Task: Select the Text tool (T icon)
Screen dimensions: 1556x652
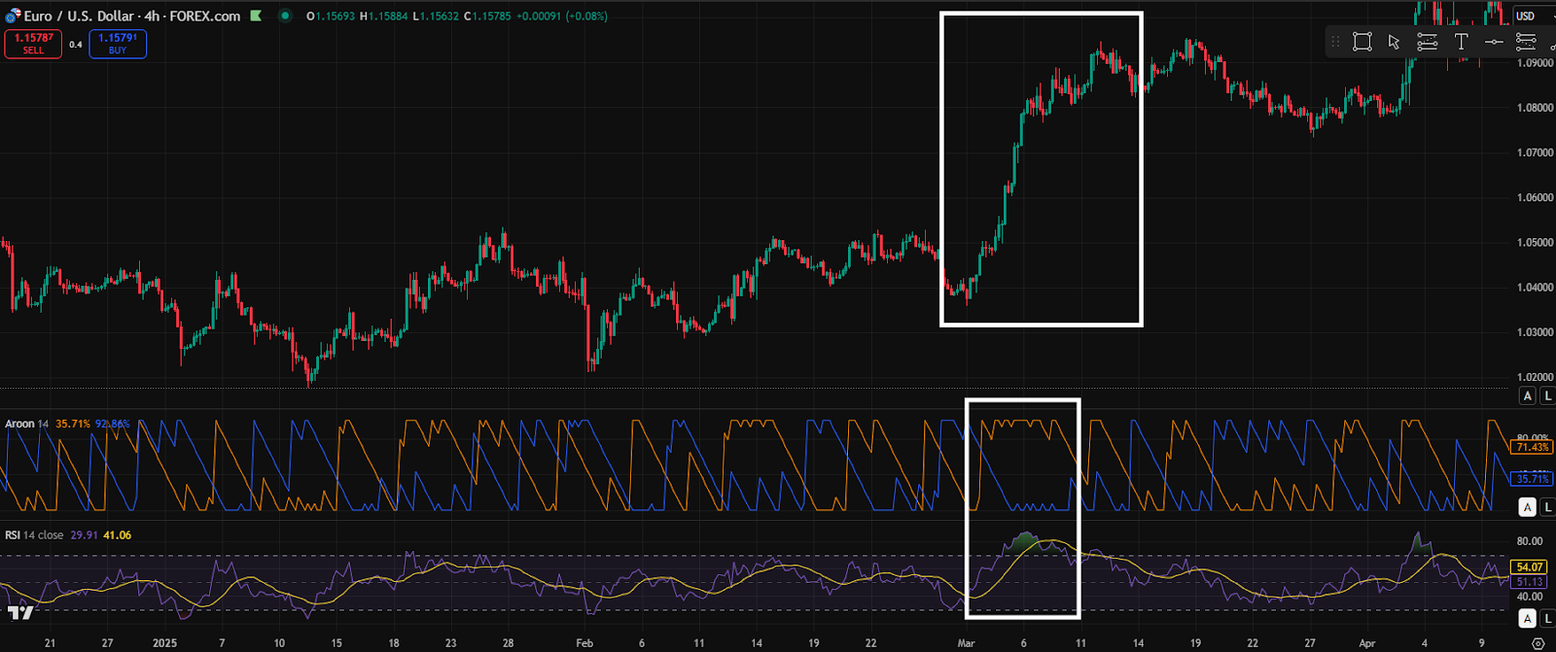Action: [x=1461, y=42]
